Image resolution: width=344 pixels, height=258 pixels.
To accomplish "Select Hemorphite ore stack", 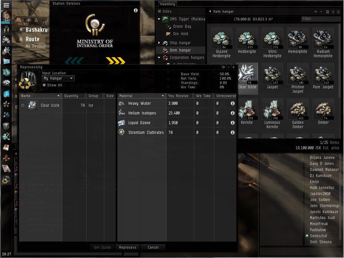I will tap(298, 40).
